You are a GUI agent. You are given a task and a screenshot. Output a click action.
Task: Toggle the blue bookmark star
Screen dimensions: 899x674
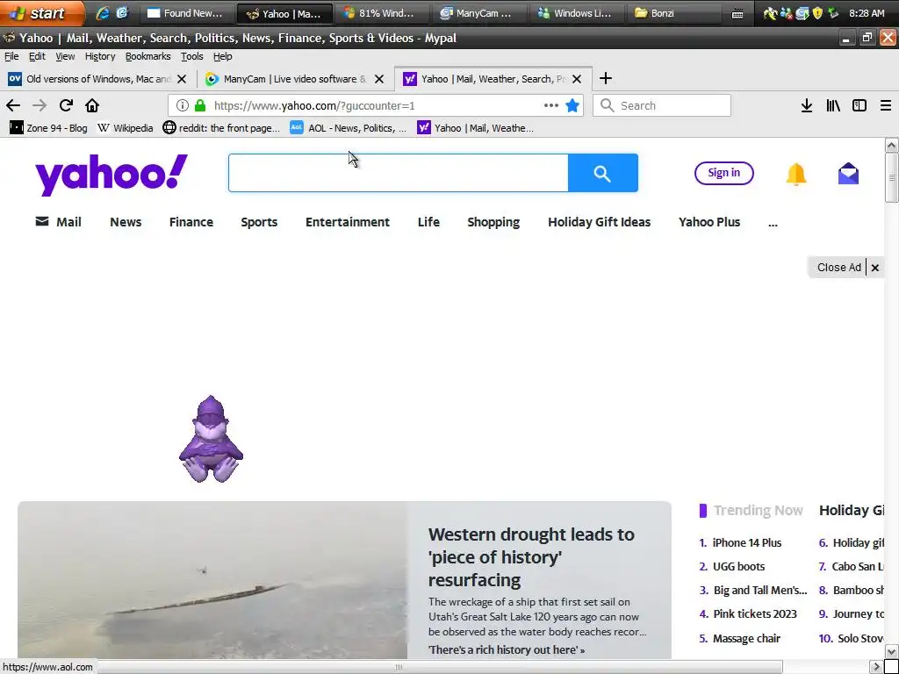pos(572,105)
